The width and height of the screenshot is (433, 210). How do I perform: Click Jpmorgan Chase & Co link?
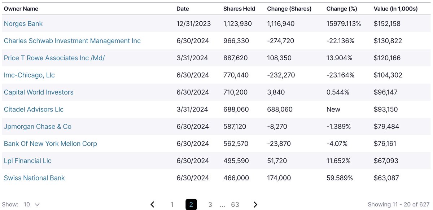pos(38,127)
